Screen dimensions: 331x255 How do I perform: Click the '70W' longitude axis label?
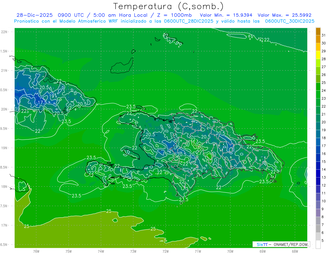tap(230, 251)
